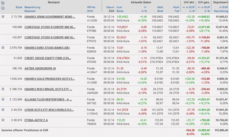Open the Comstage Stoxx Europe 600 HE link
This screenshot has height=137, width=229.
coord(50,27)
